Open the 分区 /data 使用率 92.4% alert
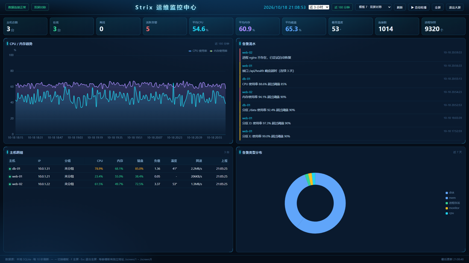The height and width of the screenshot is (263, 469). point(351,107)
